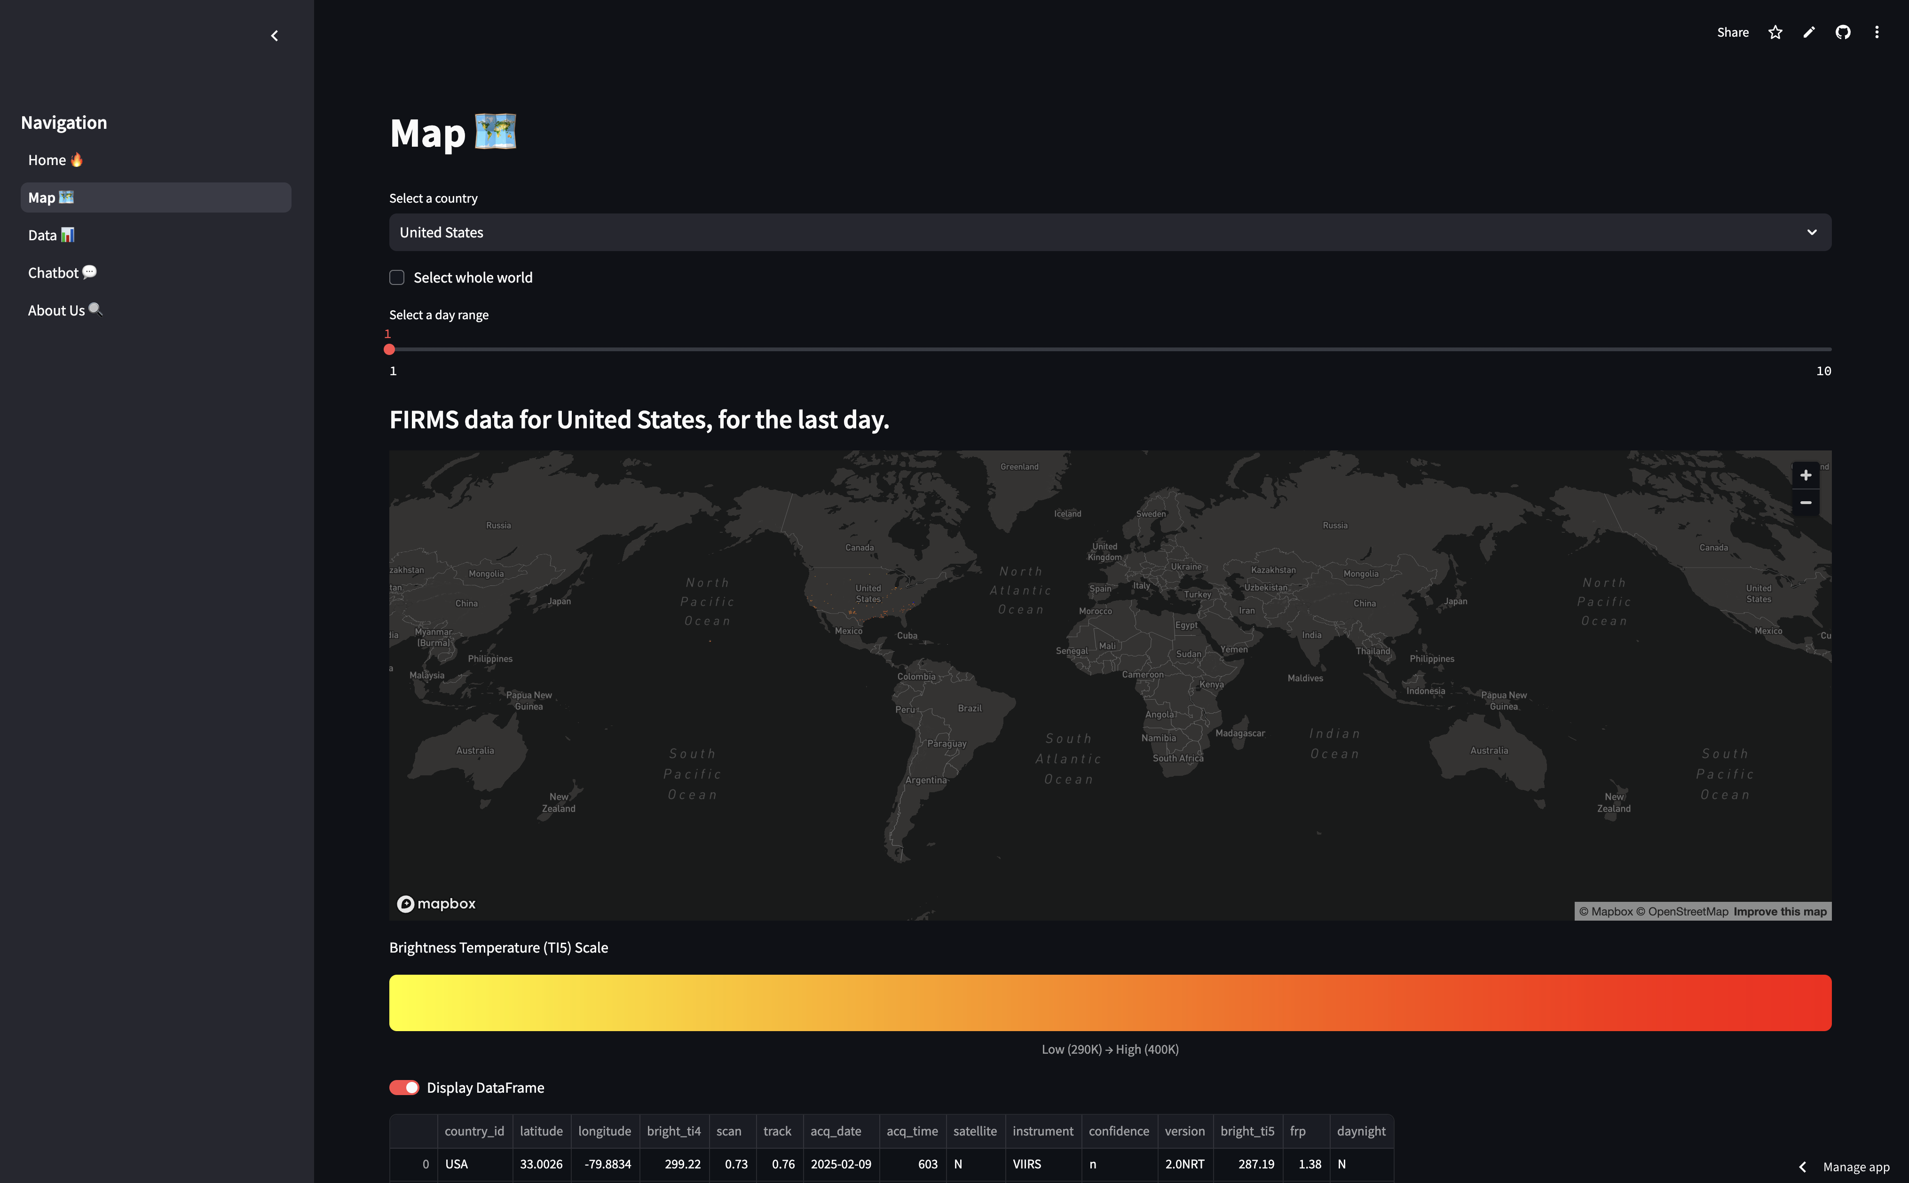Turn off the Display DataFrame toggle
Viewport: 1909px width, 1183px height.
click(x=404, y=1088)
